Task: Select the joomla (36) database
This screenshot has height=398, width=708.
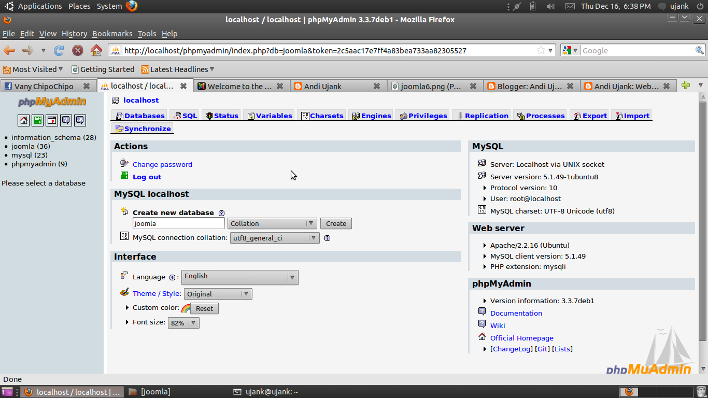Action: click(x=31, y=147)
